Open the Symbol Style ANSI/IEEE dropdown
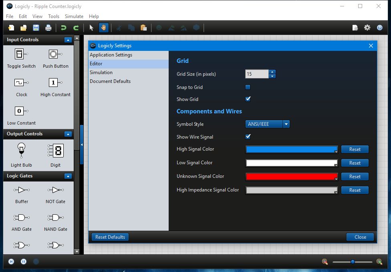This screenshot has height=272, width=391. pos(267,124)
